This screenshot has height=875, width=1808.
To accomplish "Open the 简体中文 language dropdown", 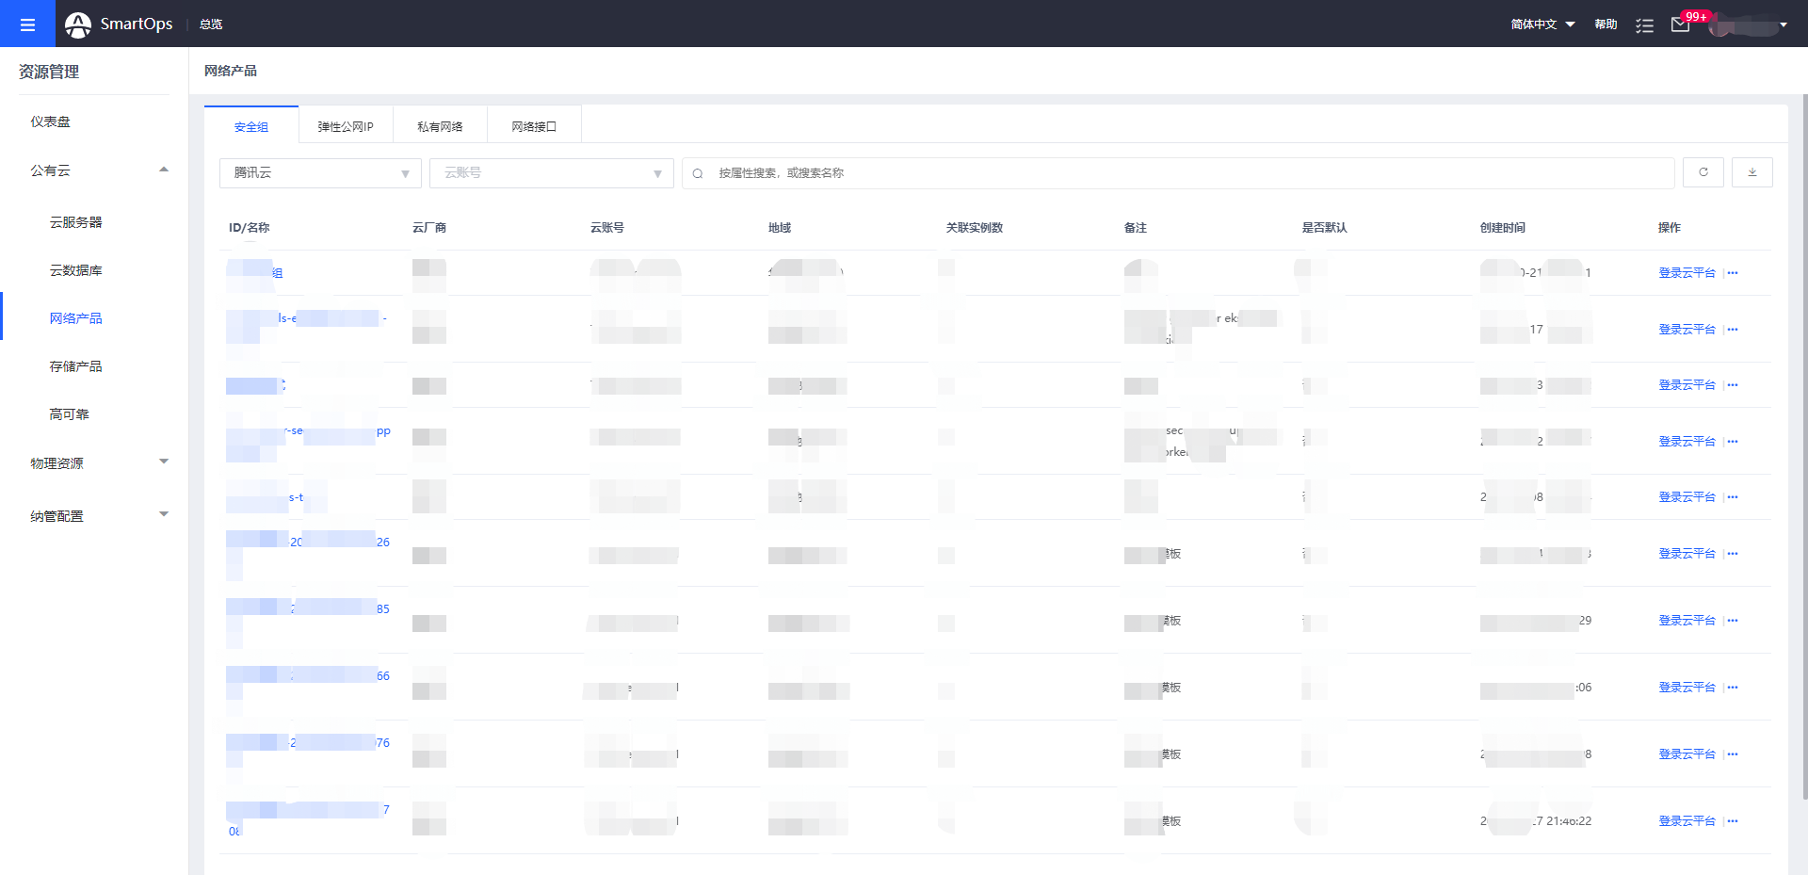I will pos(1543,24).
